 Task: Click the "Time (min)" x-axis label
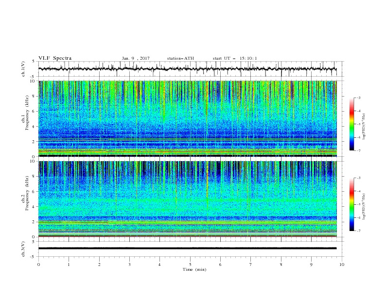pos(194,269)
